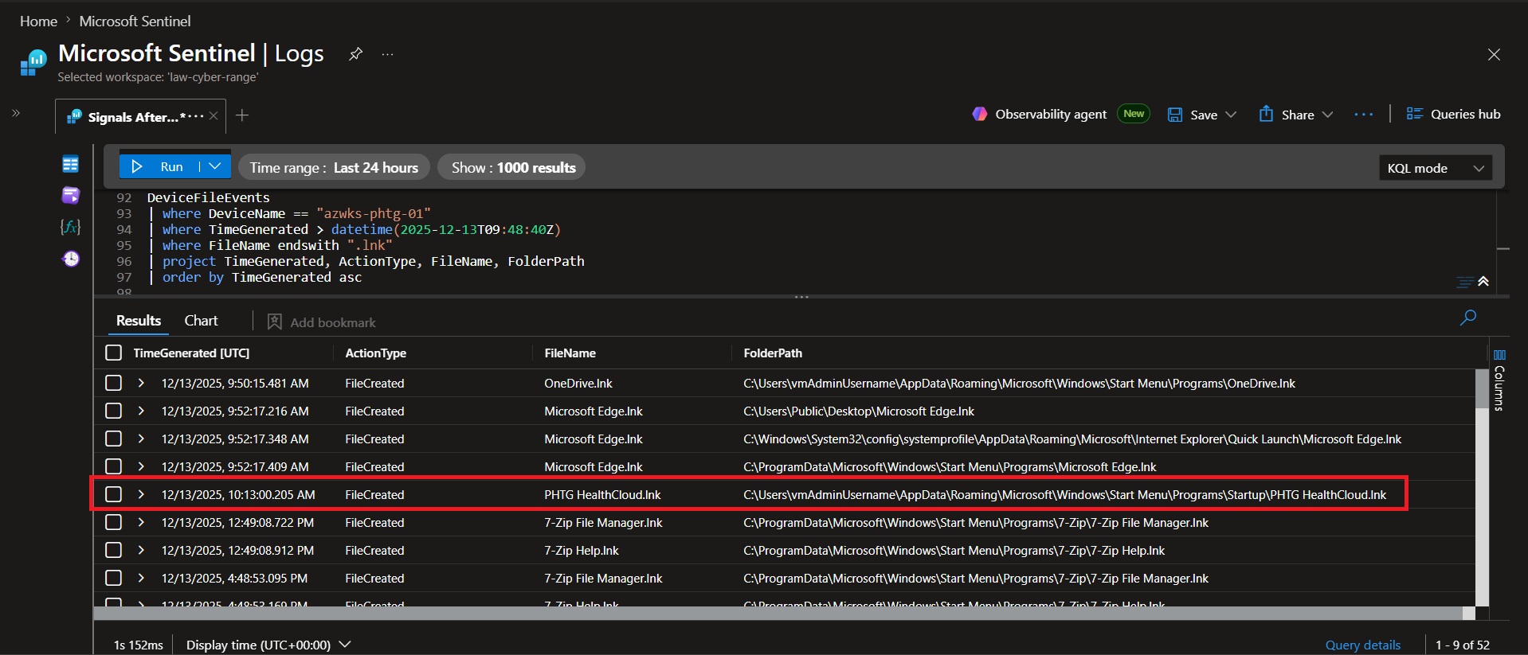This screenshot has height=655, width=1528.
Task: Open the KQL mode dropdown
Action: coord(1435,168)
